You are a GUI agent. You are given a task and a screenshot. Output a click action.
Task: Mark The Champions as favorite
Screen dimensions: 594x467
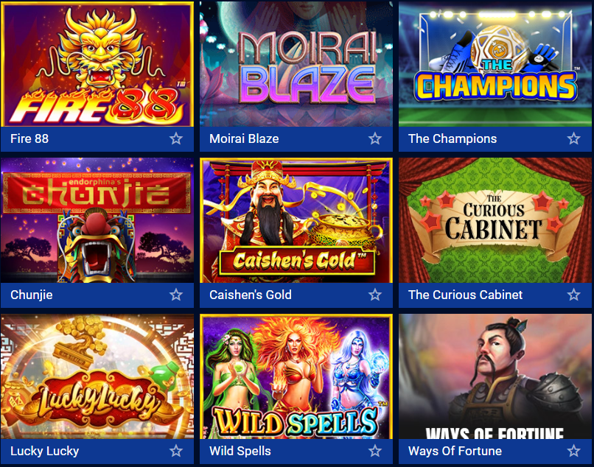tap(574, 138)
